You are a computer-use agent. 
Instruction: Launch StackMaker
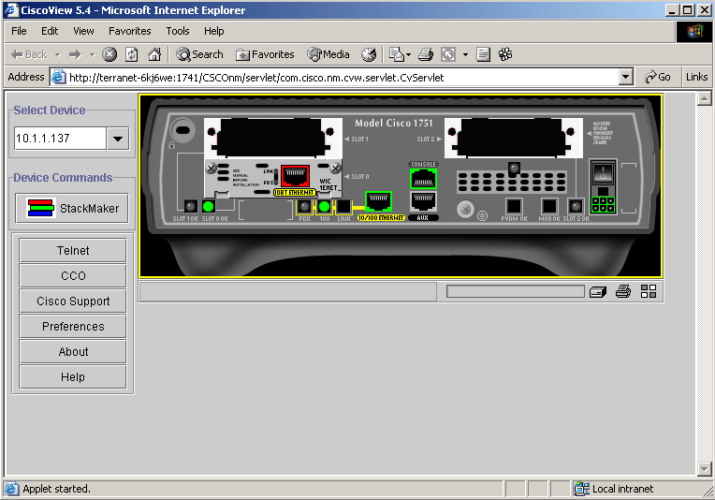pos(72,208)
